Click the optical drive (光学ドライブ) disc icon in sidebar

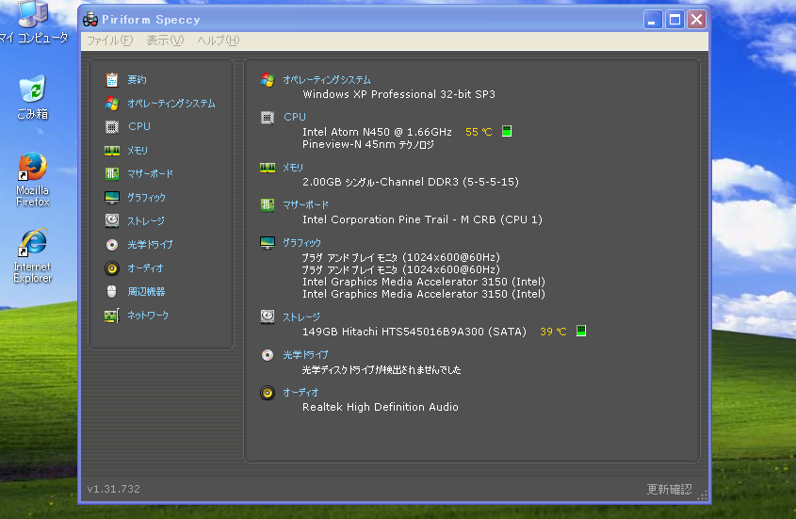112,245
